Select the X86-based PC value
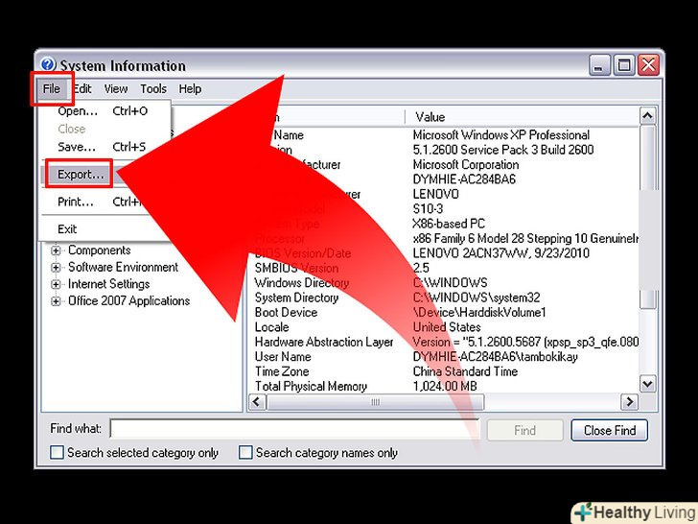 coord(449,224)
